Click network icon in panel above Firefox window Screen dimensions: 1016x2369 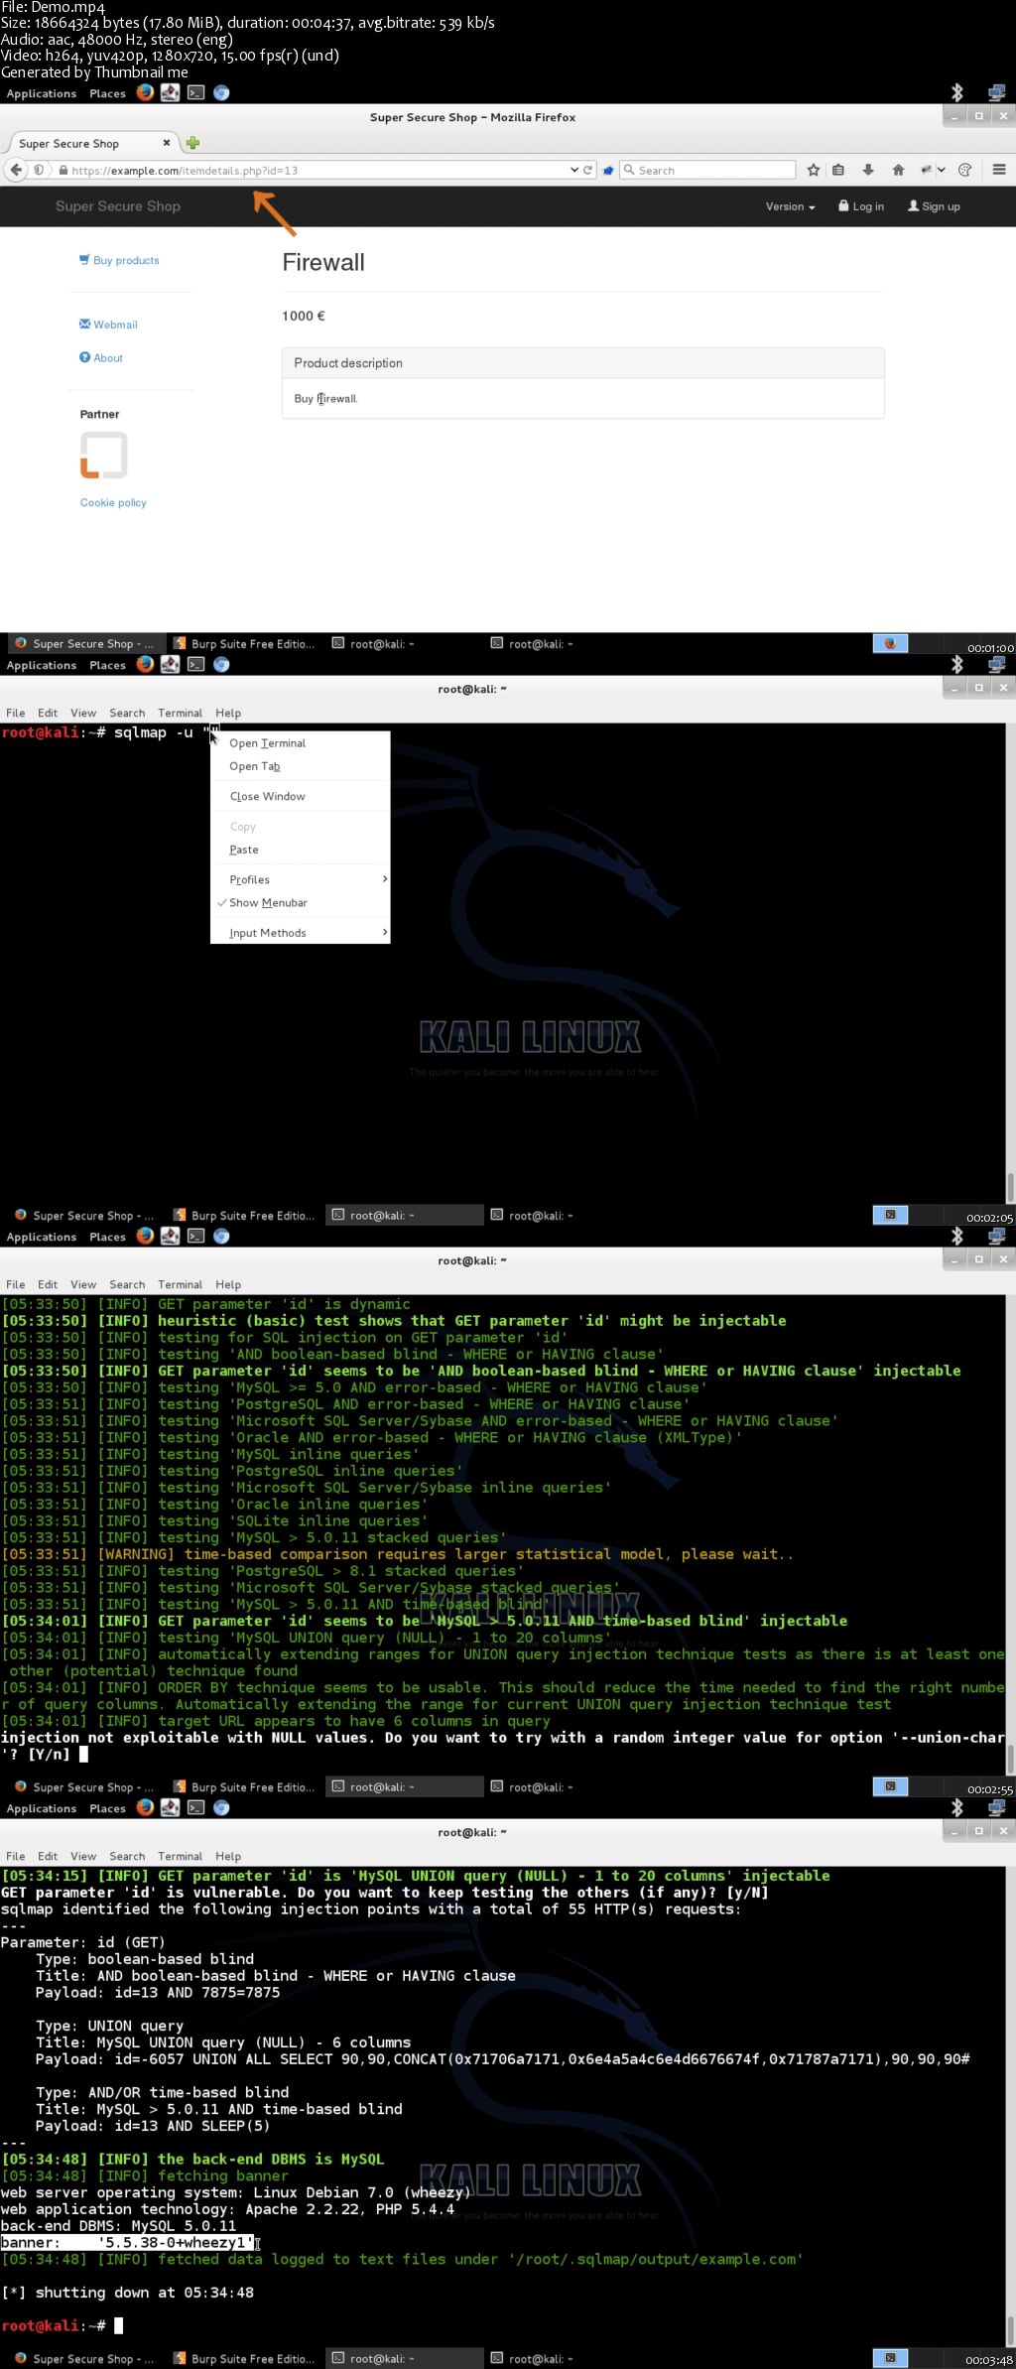pyautogui.click(x=996, y=92)
